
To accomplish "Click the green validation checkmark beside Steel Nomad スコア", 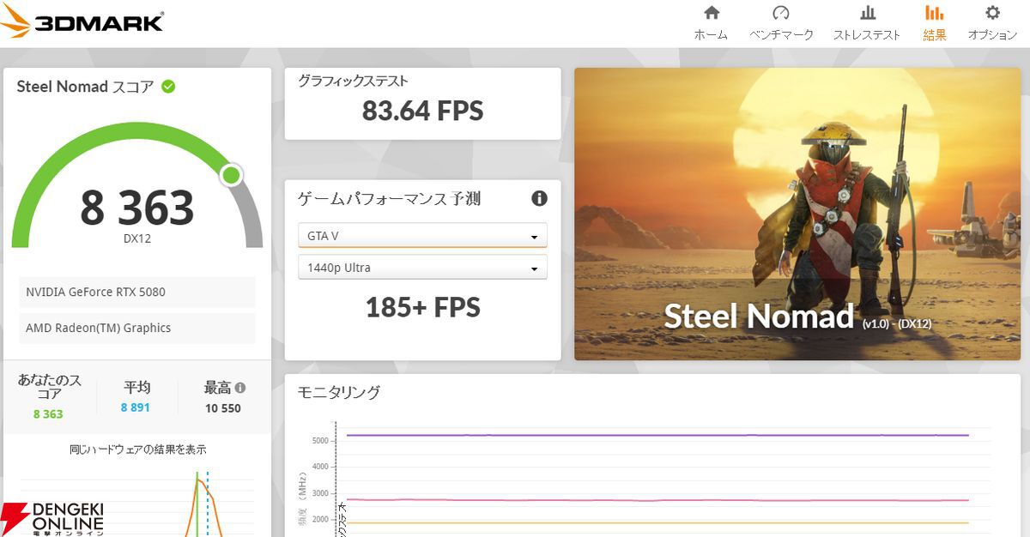I will click(x=168, y=87).
